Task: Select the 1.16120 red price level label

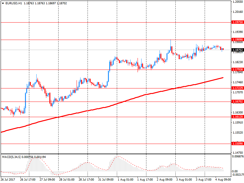Action: coord(238,117)
